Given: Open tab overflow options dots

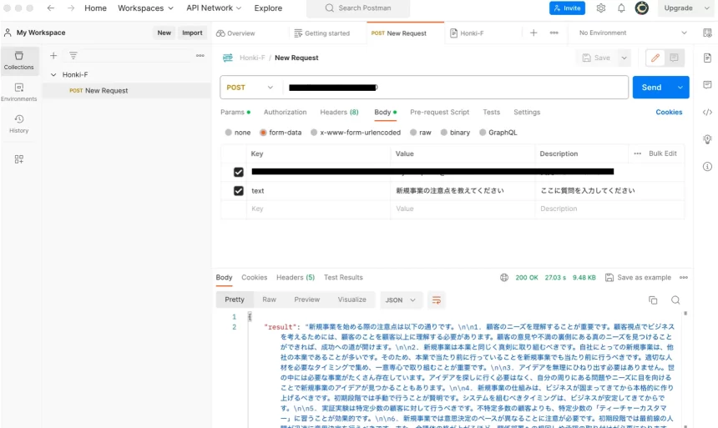Looking at the screenshot, I should (554, 33).
